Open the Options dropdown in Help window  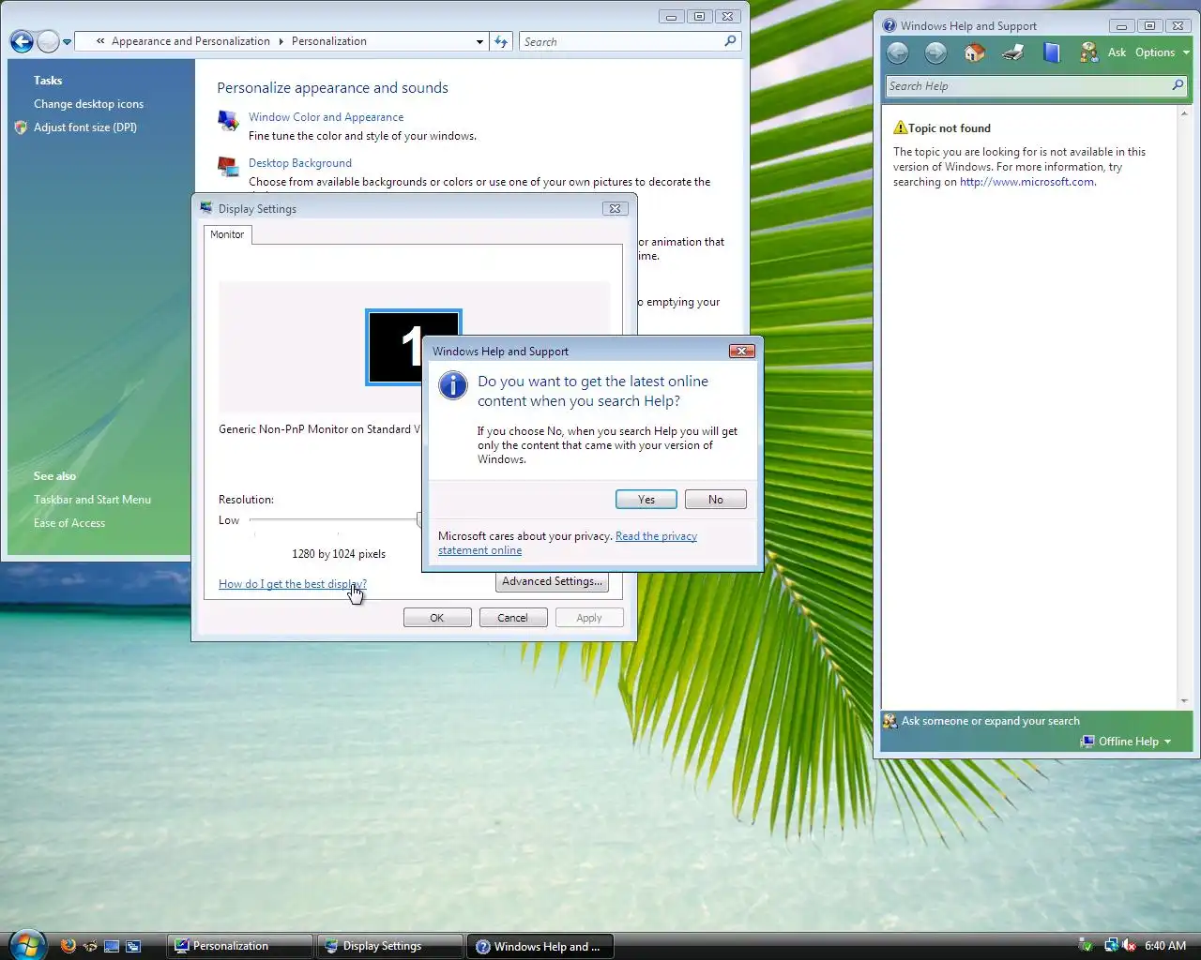coord(1162,52)
